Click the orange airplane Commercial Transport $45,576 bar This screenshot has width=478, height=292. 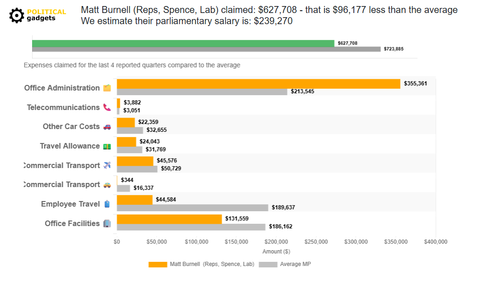(x=135, y=161)
